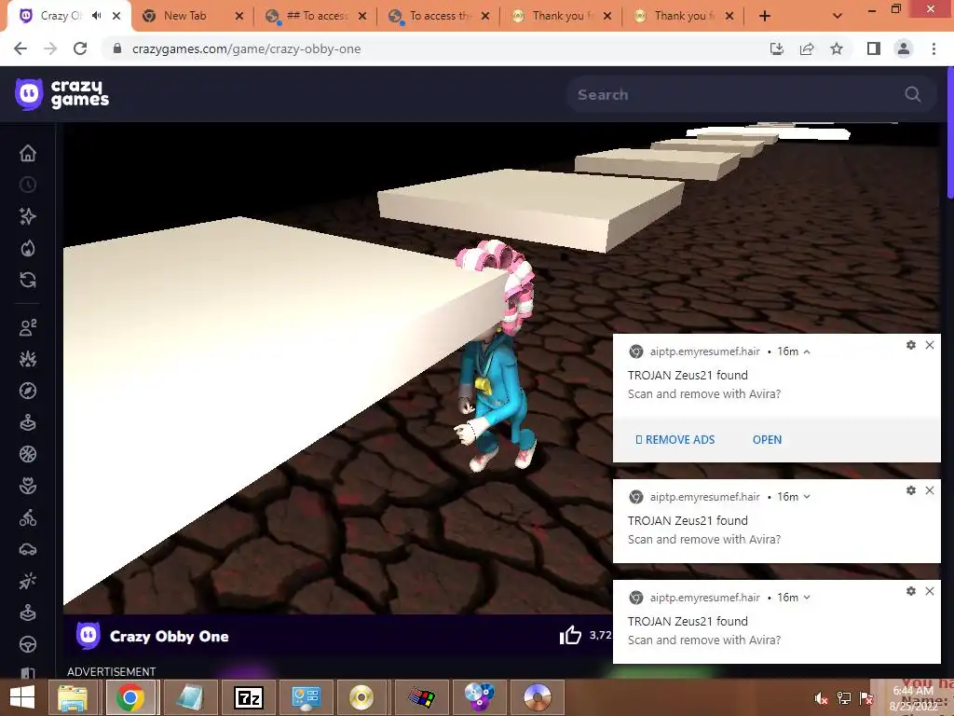Click the install app icon in address bar
Image resolution: width=954 pixels, height=716 pixels.
tap(777, 48)
